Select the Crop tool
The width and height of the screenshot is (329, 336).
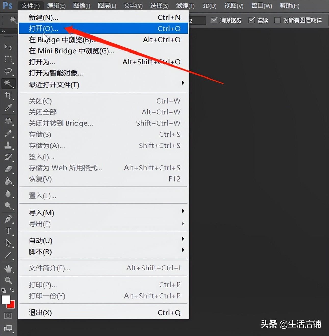click(8, 96)
